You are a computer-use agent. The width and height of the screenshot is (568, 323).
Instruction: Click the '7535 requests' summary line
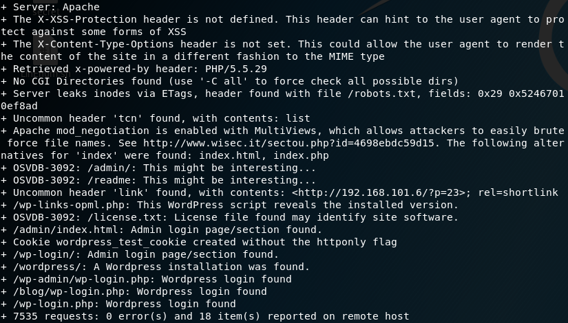coord(204,316)
